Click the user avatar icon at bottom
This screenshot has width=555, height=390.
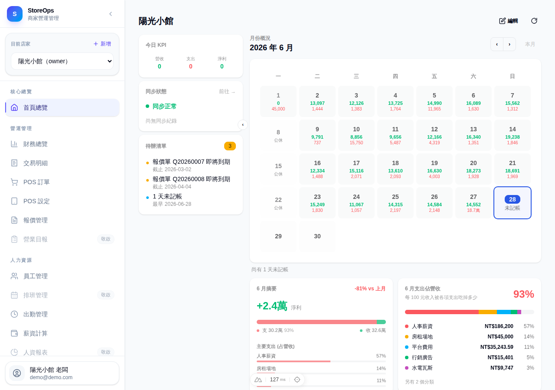[x=17, y=373]
